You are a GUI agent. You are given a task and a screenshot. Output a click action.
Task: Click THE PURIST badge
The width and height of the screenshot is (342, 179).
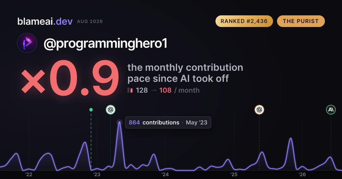point(301,21)
